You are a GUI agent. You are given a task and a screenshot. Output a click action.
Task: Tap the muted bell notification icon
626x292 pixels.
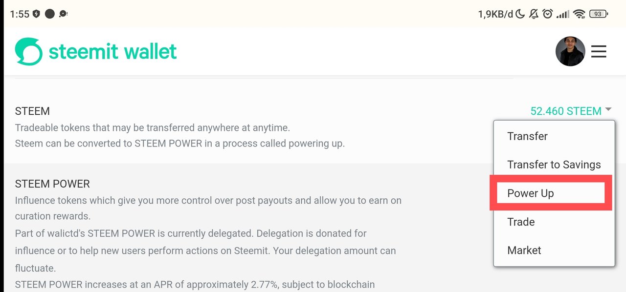click(x=534, y=14)
